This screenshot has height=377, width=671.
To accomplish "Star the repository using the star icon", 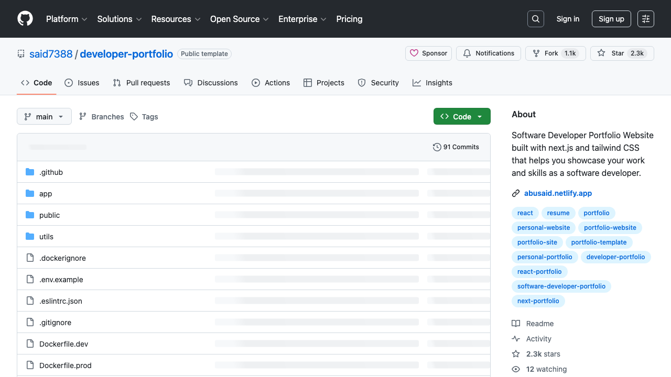I will (x=601, y=53).
